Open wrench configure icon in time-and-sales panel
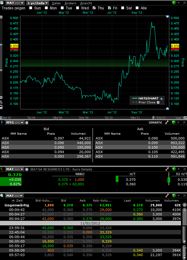The width and height of the screenshot is (187, 260). click(167, 196)
